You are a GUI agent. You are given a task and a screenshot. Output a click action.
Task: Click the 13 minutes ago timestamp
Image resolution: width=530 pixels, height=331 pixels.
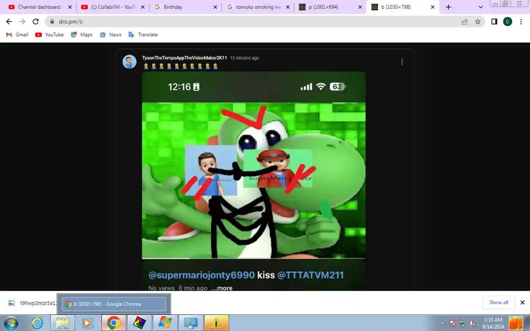pyautogui.click(x=244, y=58)
